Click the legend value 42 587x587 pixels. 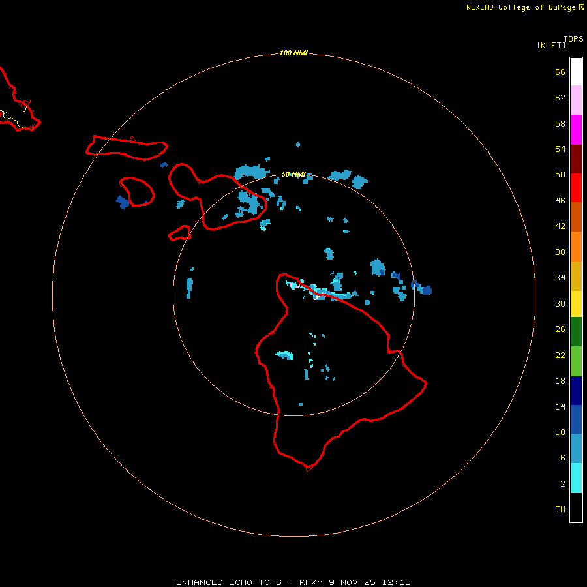coord(560,226)
